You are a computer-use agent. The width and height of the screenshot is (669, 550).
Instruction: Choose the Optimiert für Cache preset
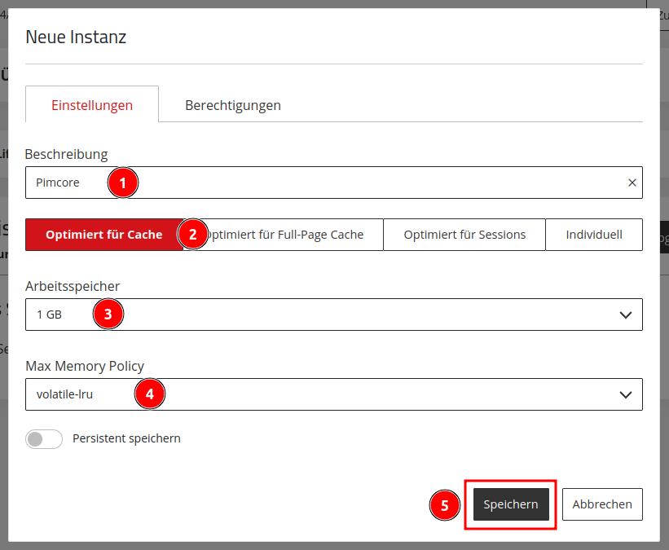tap(104, 235)
